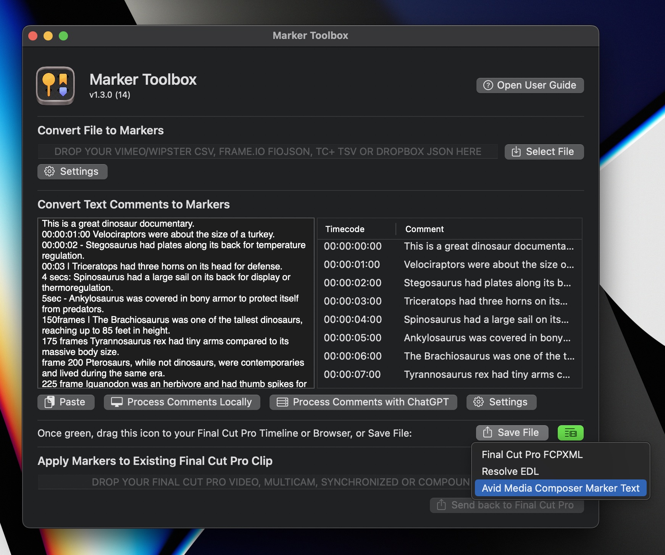Viewport: 665px width, 555px height.
Task: Click the CSV file drop zone field
Action: click(267, 152)
